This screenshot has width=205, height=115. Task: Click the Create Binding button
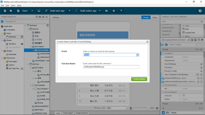point(139,79)
